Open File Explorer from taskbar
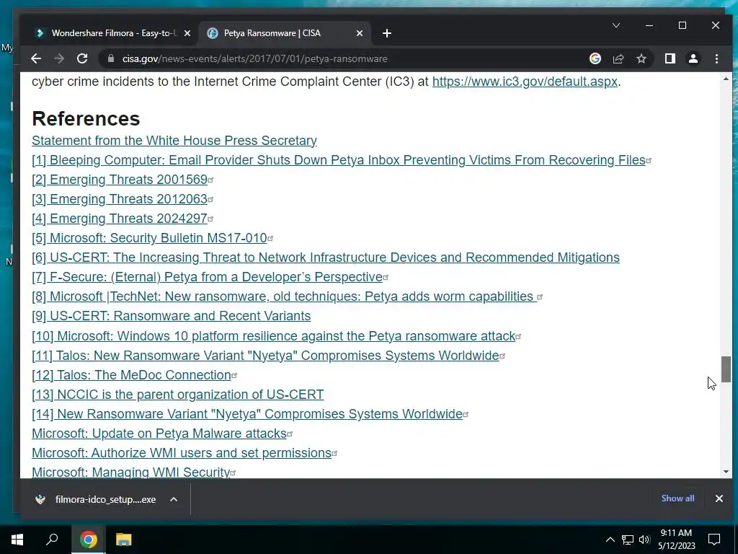738x554 pixels. (123, 540)
